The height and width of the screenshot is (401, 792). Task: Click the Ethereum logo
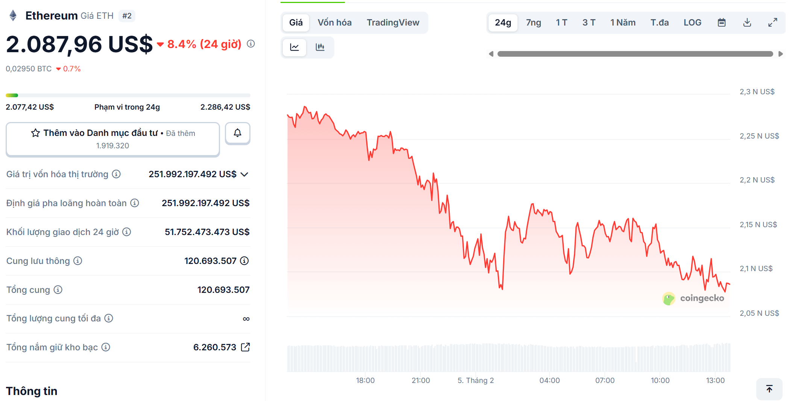click(13, 15)
